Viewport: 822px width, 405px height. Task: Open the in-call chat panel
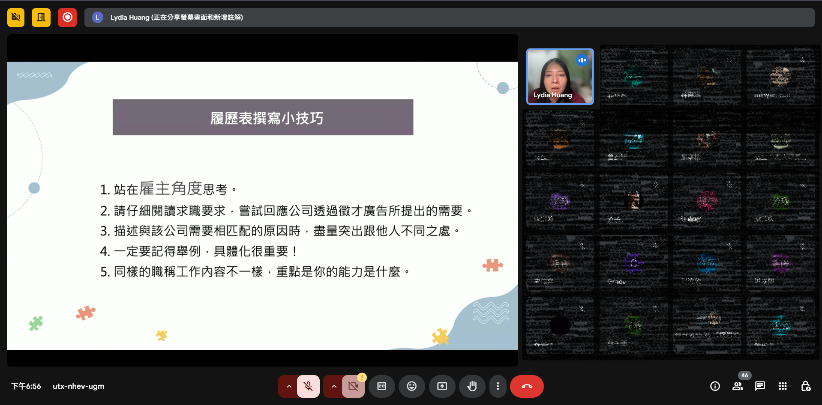pos(760,386)
